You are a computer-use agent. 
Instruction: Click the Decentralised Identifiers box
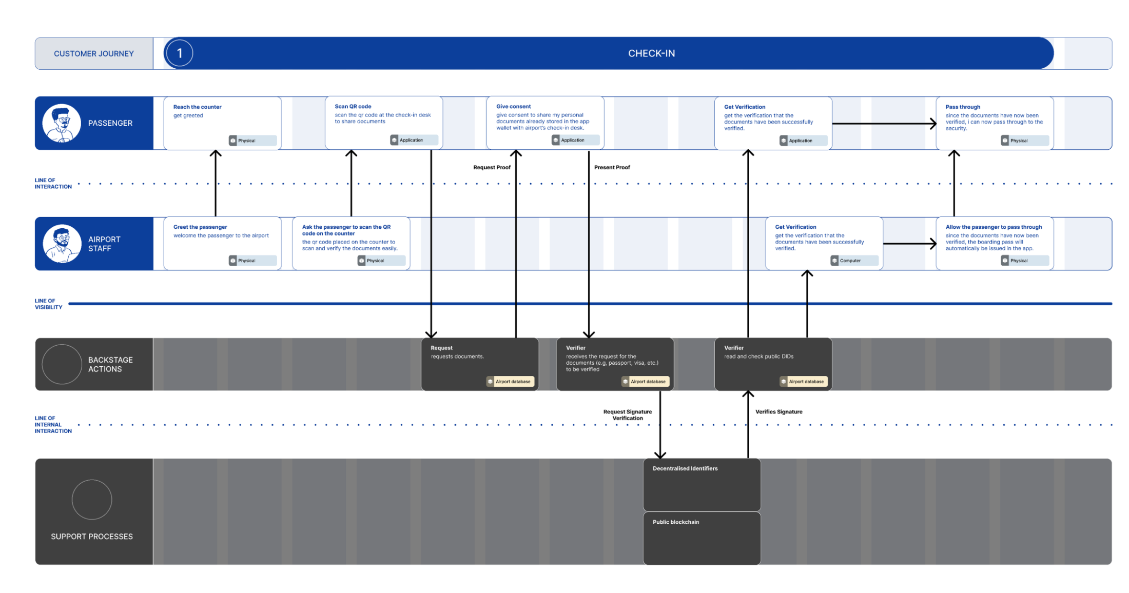coord(702,485)
